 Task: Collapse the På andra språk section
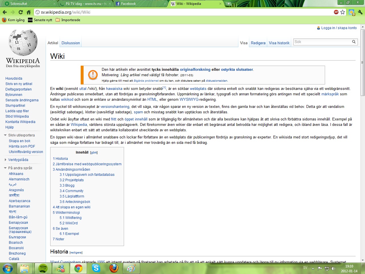coord(5,168)
